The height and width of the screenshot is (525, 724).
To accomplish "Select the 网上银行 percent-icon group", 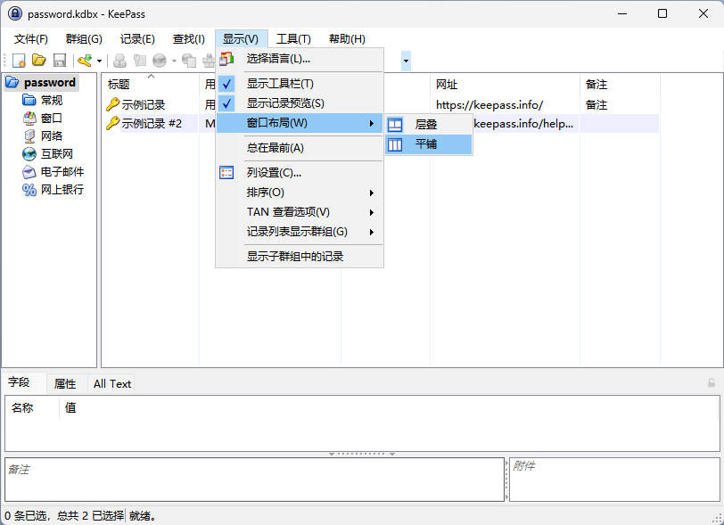I will click(62, 189).
